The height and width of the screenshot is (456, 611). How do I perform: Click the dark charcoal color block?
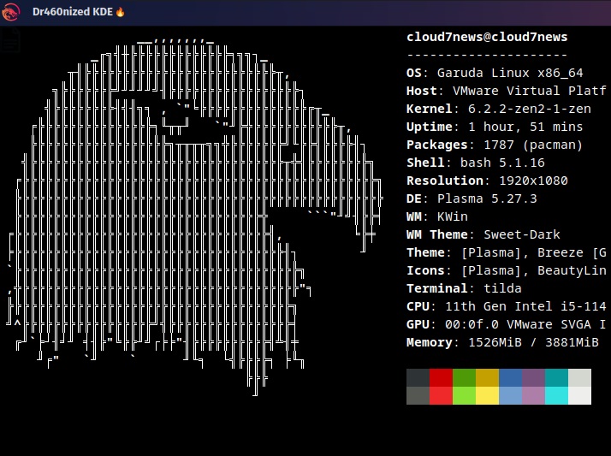pyautogui.click(x=418, y=378)
